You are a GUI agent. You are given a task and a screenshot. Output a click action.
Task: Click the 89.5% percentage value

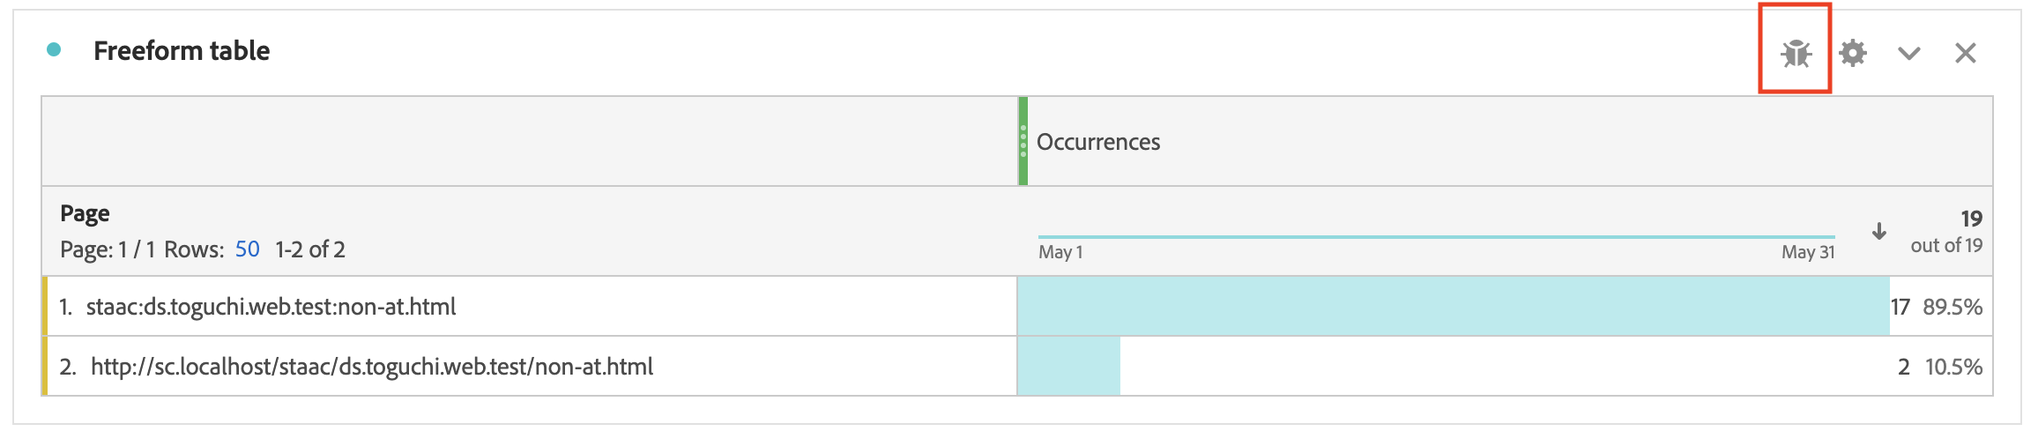click(1952, 307)
